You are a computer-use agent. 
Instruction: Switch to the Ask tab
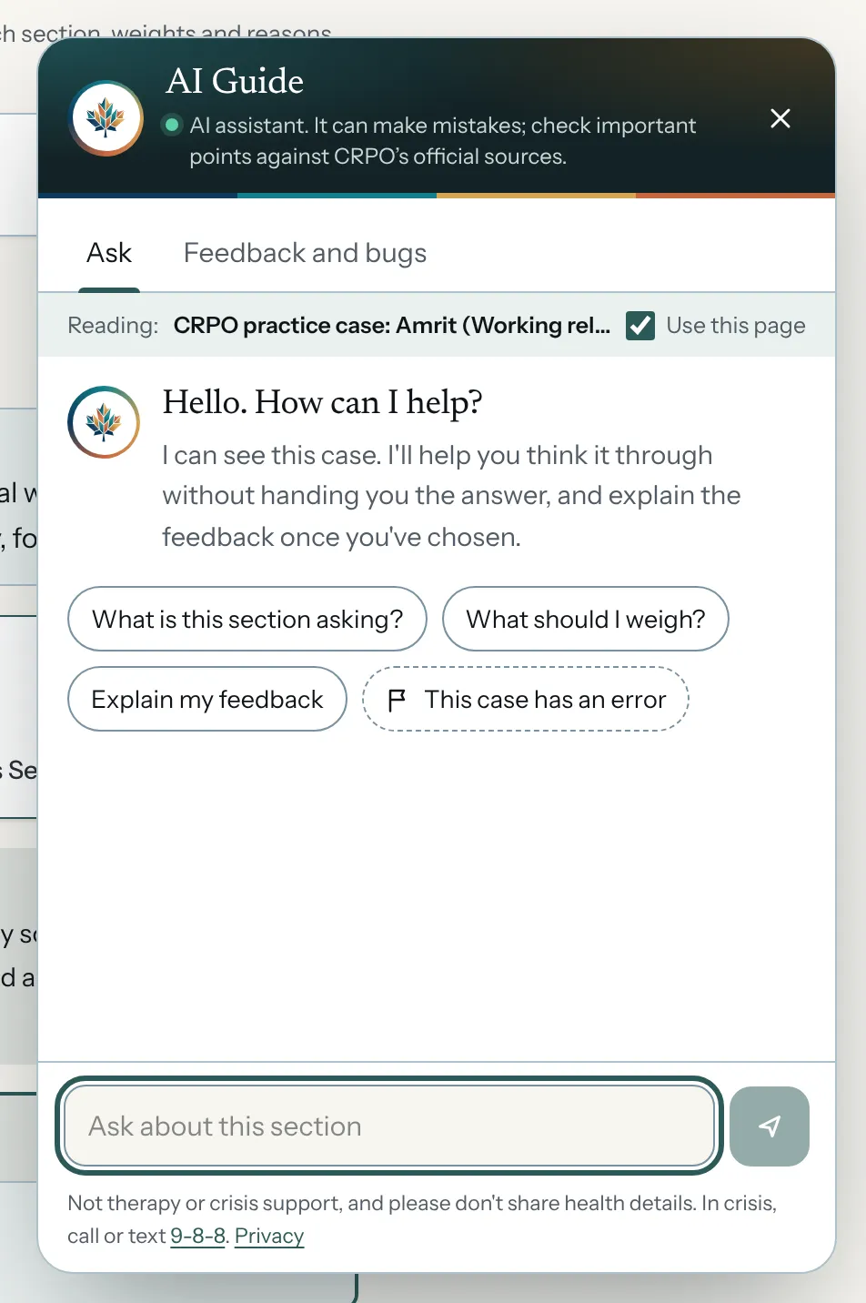(x=109, y=253)
